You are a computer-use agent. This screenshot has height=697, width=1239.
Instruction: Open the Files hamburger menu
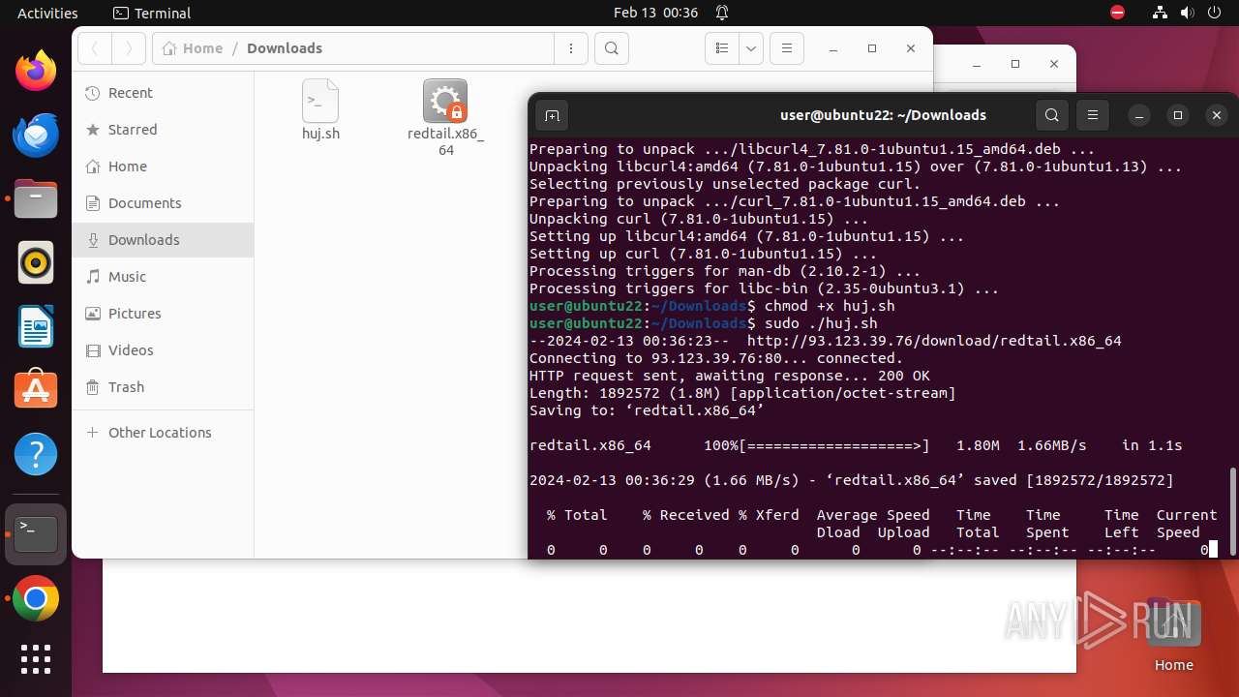787,48
